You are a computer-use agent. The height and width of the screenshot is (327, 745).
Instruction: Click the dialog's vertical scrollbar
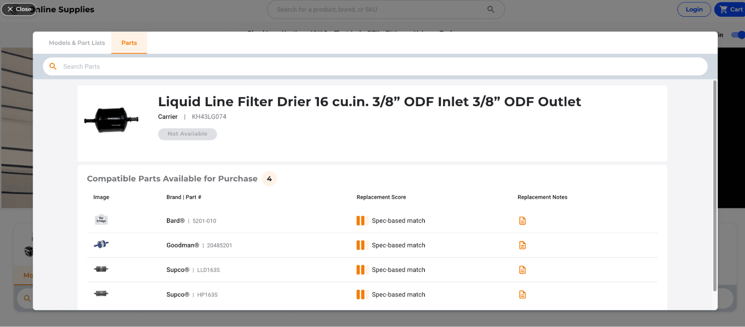click(715, 185)
